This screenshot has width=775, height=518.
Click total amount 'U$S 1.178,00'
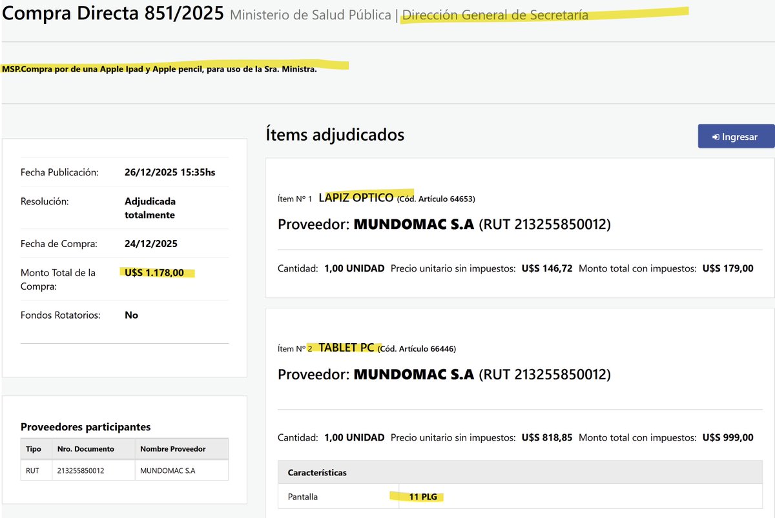154,273
